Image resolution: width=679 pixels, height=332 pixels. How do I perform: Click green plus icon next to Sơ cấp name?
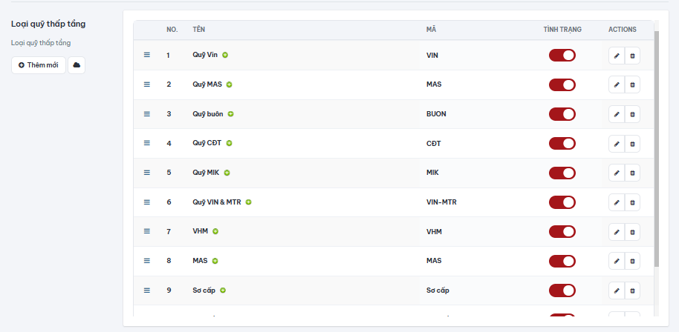click(223, 290)
